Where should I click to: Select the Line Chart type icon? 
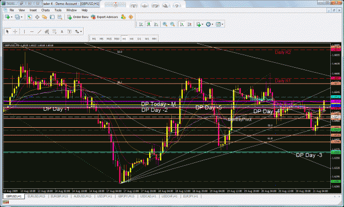coord(156,24)
